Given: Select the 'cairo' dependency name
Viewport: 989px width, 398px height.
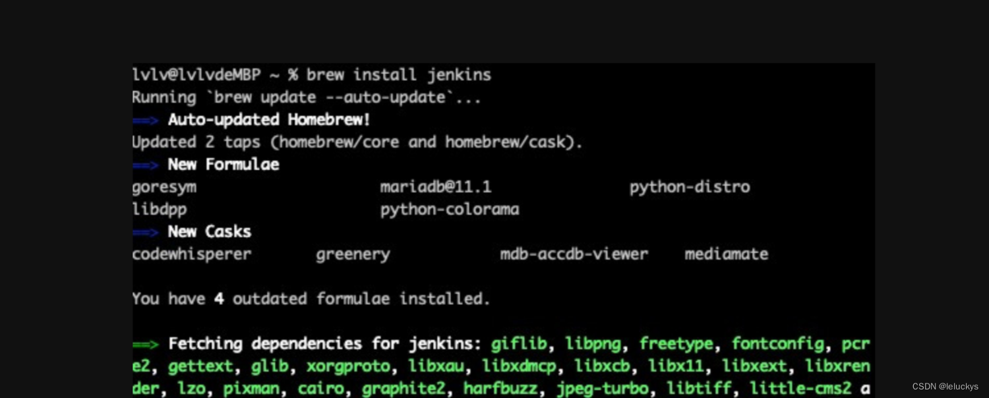Looking at the screenshot, I should pyautogui.click(x=320, y=389).
